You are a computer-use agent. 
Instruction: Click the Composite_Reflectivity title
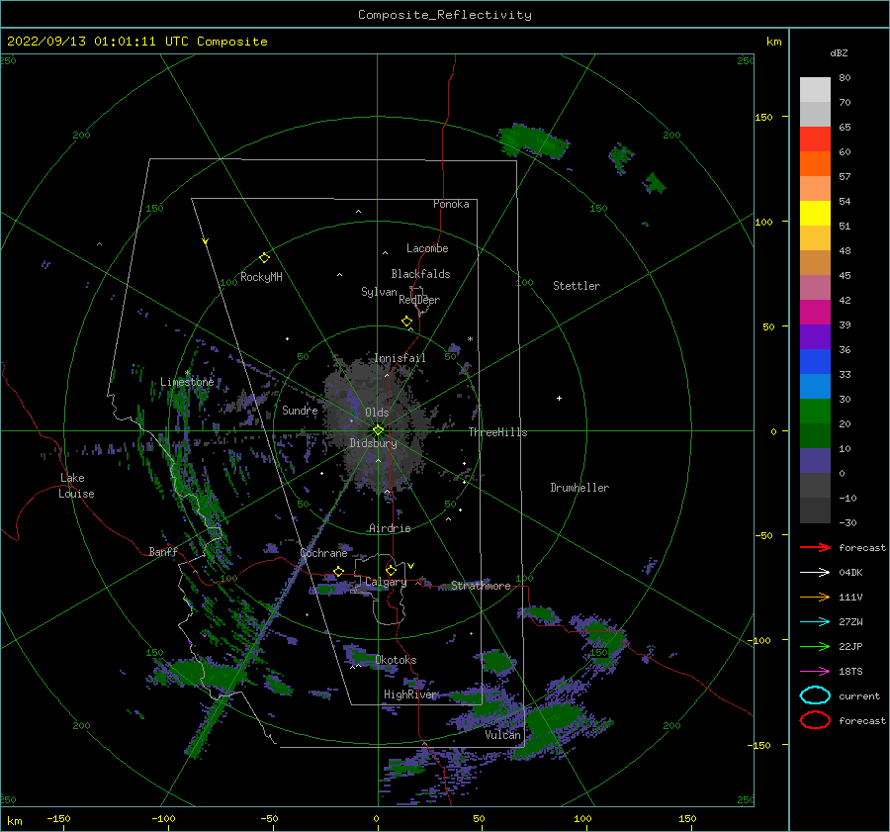[x=445, y=15]
